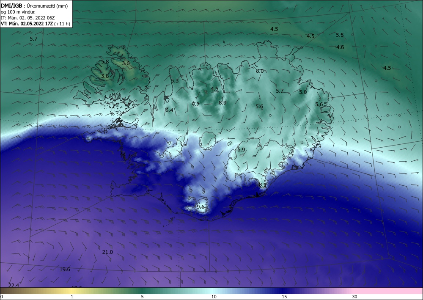Click the colorbar tick label 30
423x300 pixels.
click(x=355, y=297)
